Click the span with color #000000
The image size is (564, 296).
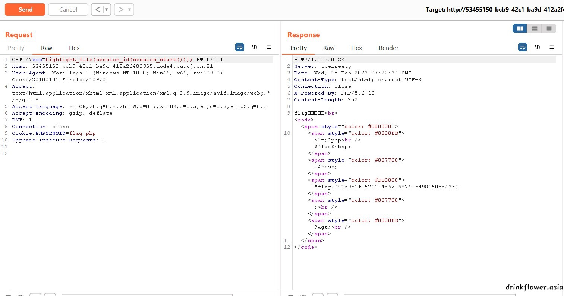[x=349, y=126]
